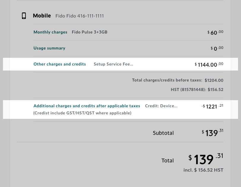Click the GST/HST/QST credits note
Screen dimensions: 241x187
[82, 113]
